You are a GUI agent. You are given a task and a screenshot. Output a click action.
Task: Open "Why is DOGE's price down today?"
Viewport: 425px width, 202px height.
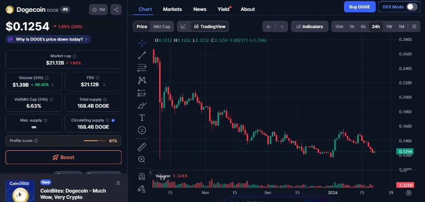point(48,38)
